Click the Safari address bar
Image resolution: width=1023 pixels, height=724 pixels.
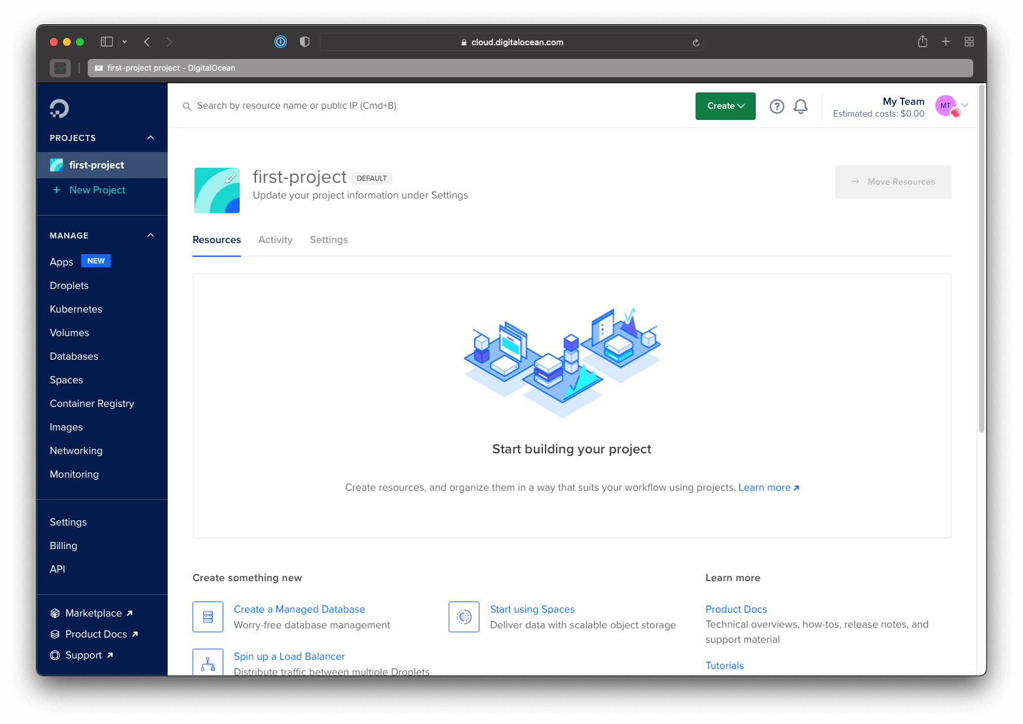(x=512, y=42)
